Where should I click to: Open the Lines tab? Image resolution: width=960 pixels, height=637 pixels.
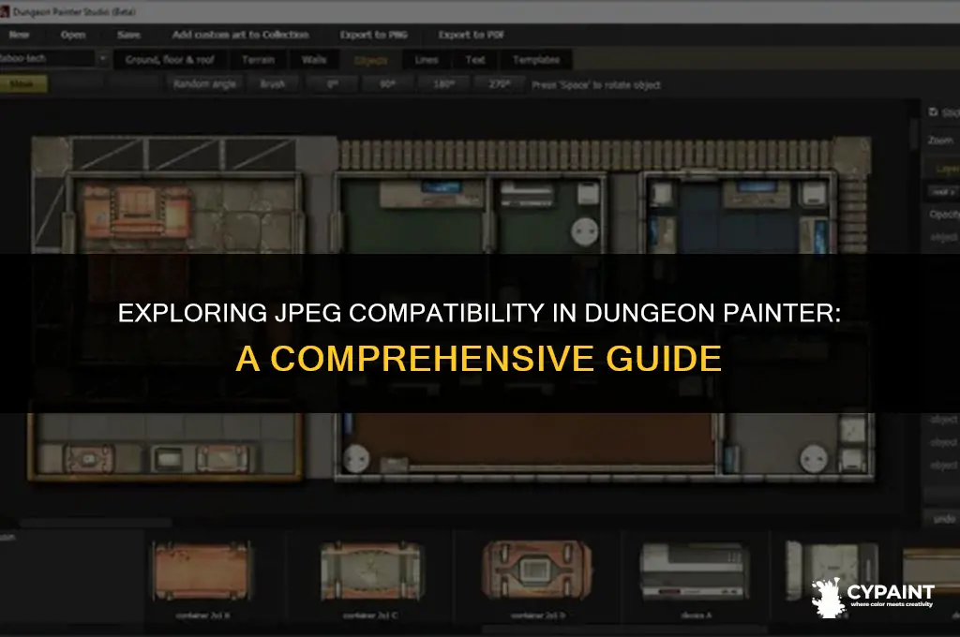coord(427,59)
